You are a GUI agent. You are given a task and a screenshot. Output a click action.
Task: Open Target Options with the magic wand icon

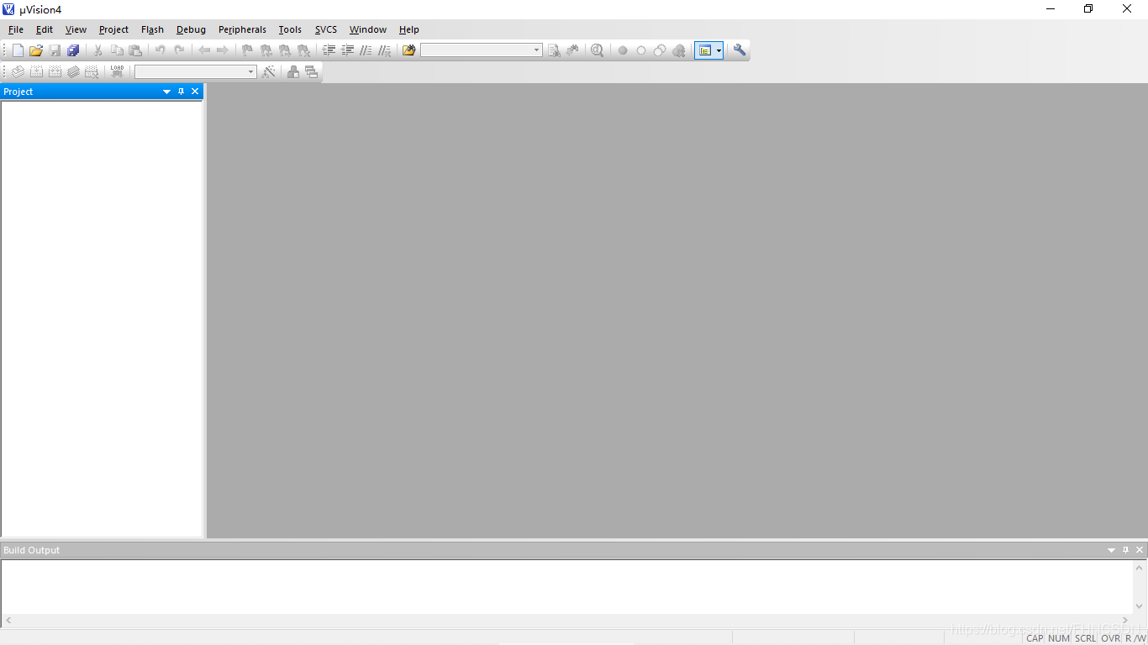click(268, 72)
